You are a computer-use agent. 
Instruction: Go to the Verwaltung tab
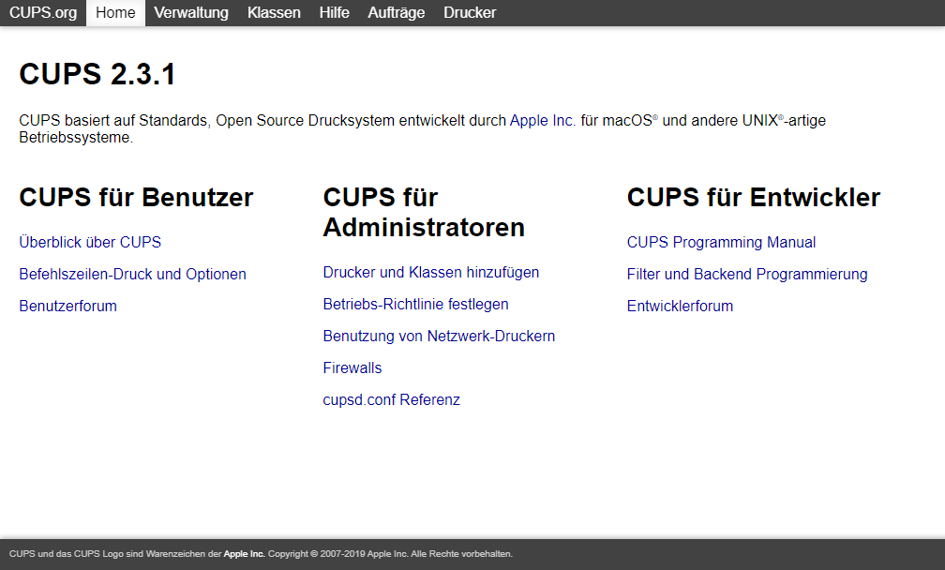191,13
